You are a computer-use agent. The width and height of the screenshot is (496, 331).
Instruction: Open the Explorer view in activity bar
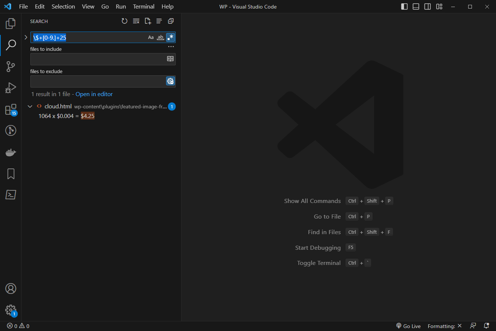click(x=11, y=24)
